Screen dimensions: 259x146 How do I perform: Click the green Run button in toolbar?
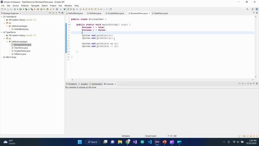point(21,9)
